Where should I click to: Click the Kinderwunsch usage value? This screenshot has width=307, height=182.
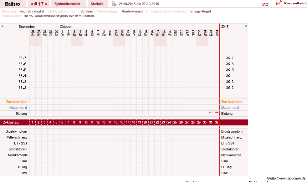pyautogui.click(x=133, y=11)
